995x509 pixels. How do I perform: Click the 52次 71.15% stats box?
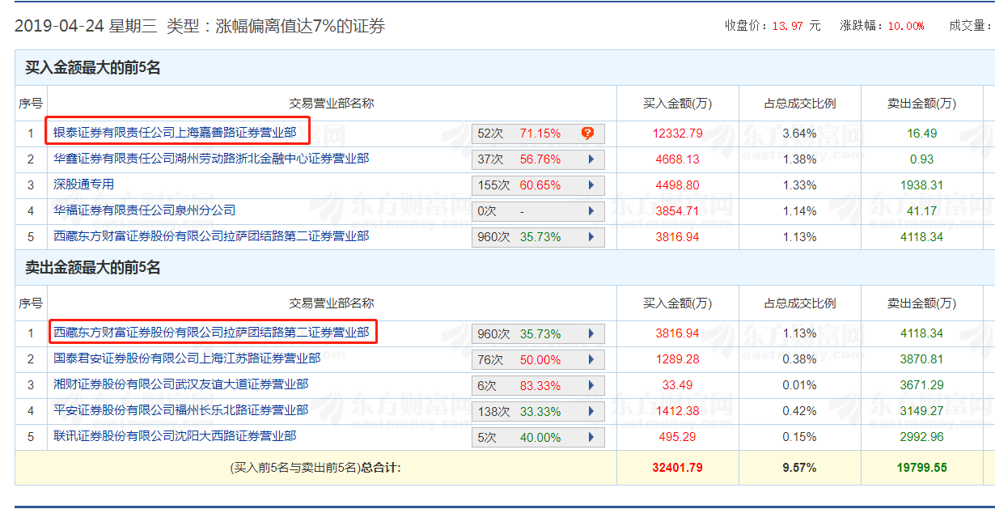click(538, 134)
